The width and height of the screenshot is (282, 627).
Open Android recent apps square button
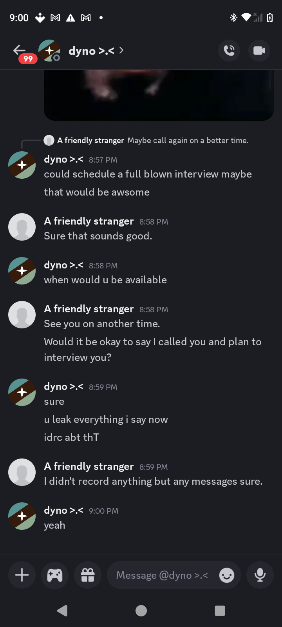pos(220,611)
